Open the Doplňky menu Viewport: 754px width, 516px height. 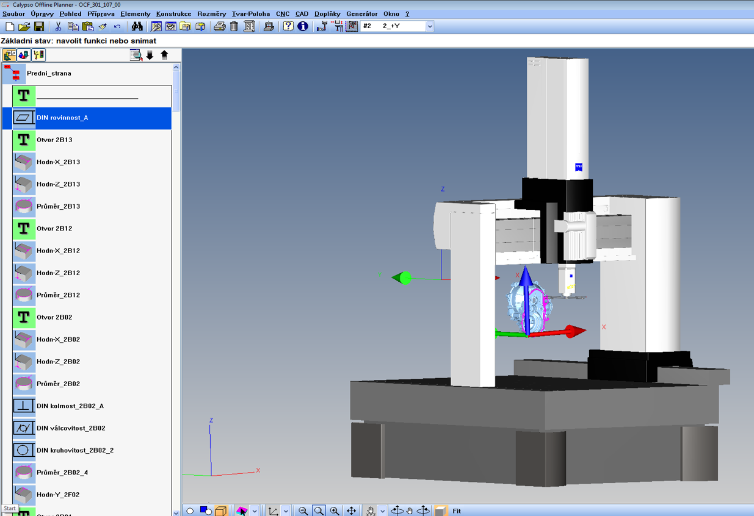[327, 13]
